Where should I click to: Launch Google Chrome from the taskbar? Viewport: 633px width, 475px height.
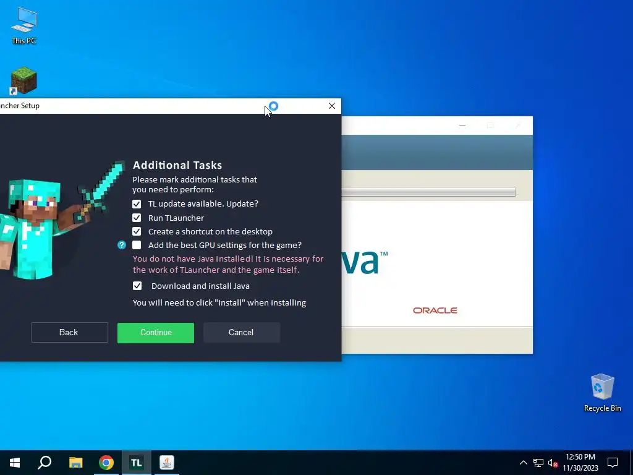(x=106, y=463)
